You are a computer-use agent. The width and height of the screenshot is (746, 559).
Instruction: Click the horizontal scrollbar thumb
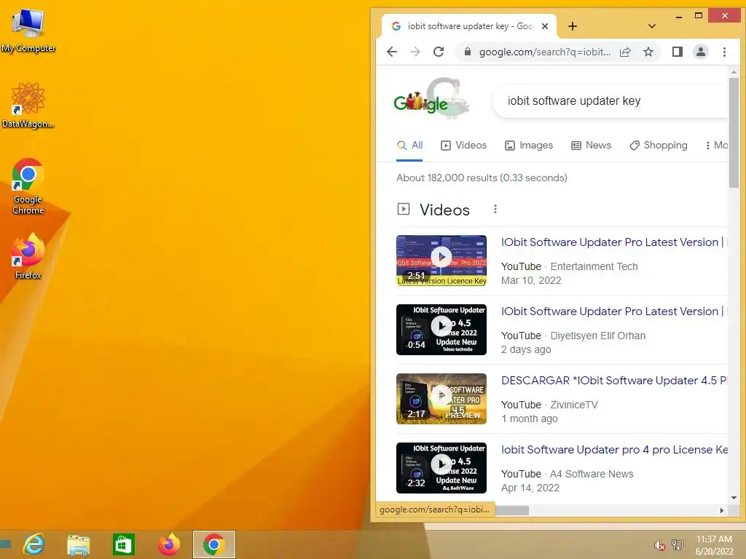[511, 510]
